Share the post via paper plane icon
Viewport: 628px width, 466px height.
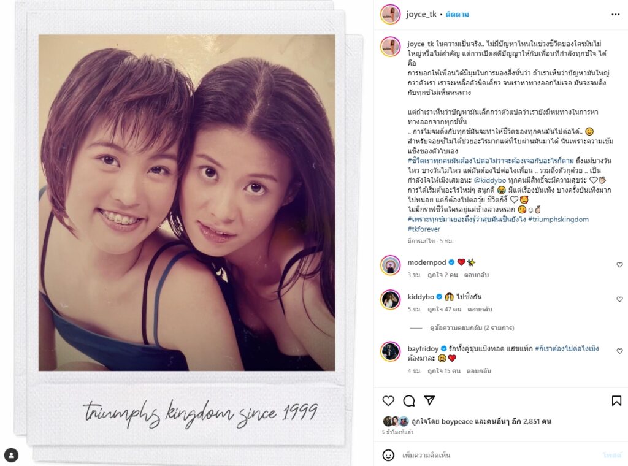click(429, 400)
